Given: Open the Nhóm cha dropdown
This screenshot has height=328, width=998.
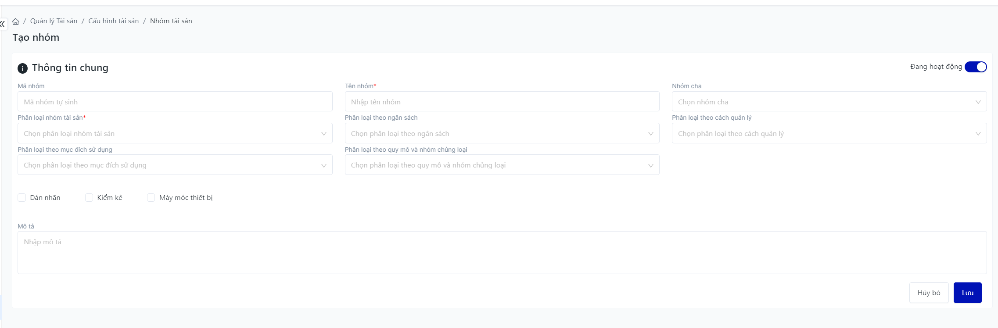Looking at the screenshot, I should 829,102.
